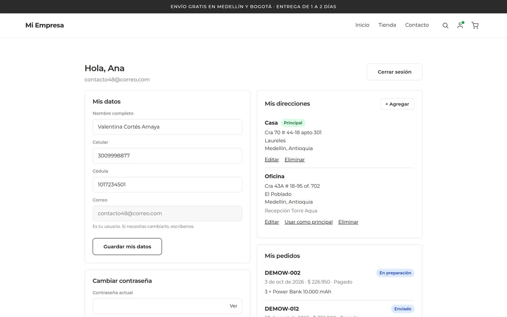Click the + Agregar address button

point(397,104)
